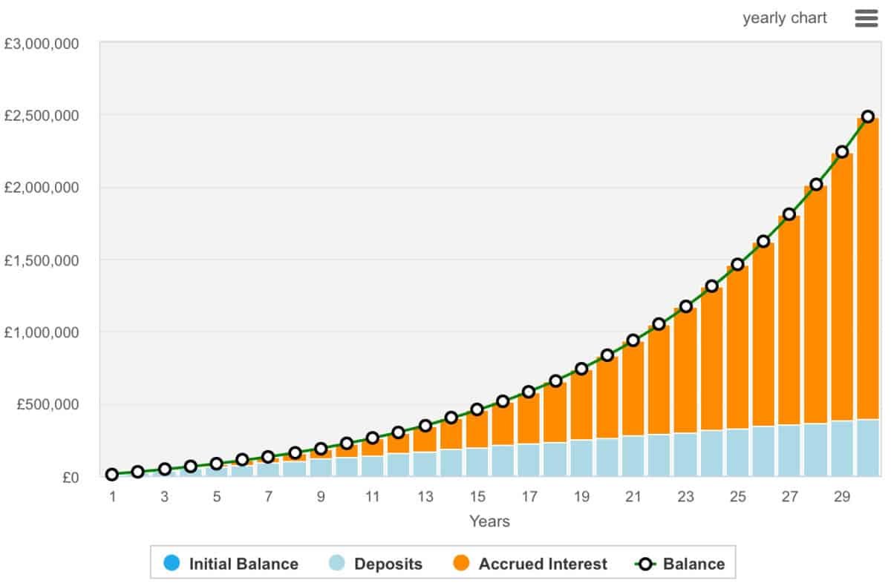This screenshot has height=583, width=891.
Task: Click the Balance marker at year 11
Action: click(x=373, y=438)
